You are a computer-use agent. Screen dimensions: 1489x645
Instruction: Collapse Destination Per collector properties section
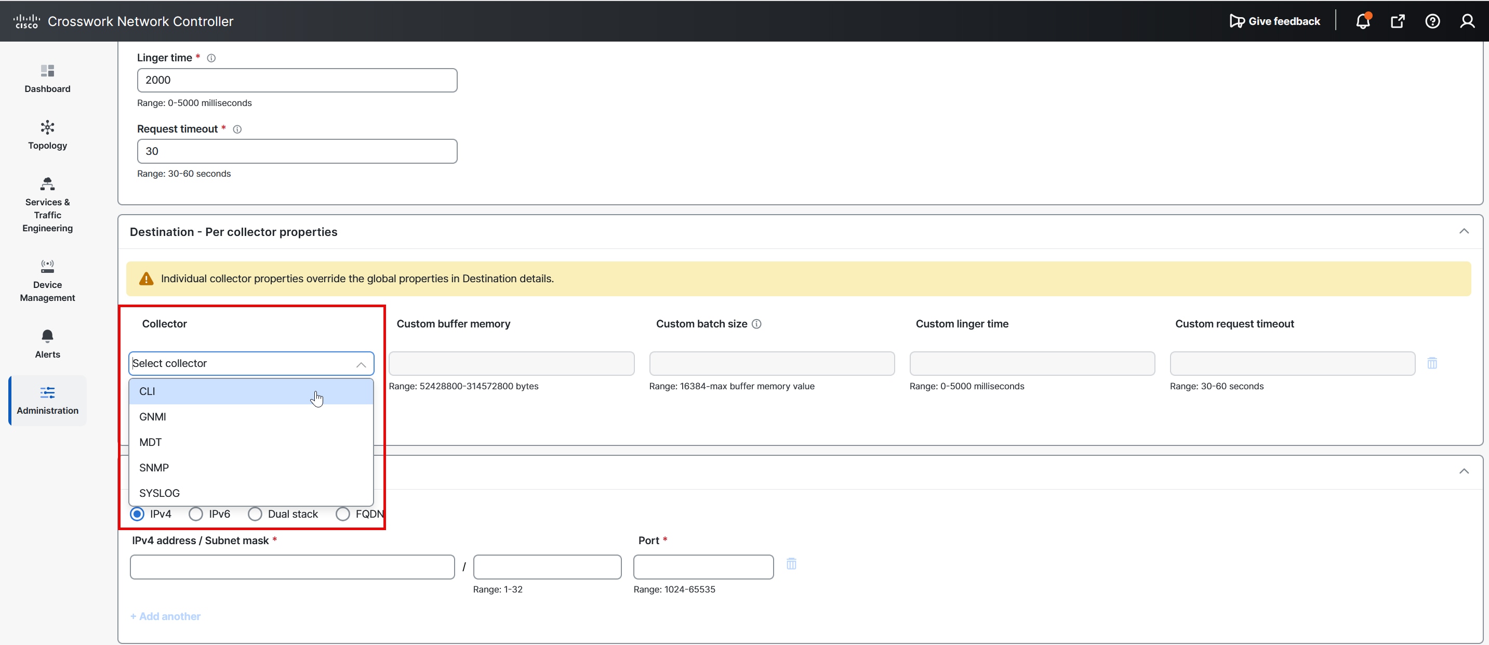point(1463,231)
